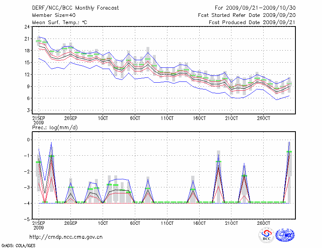Click 21SEP 2009 tick under the precipitation chart
Screen dimensions: 322x248
(39, 225)
